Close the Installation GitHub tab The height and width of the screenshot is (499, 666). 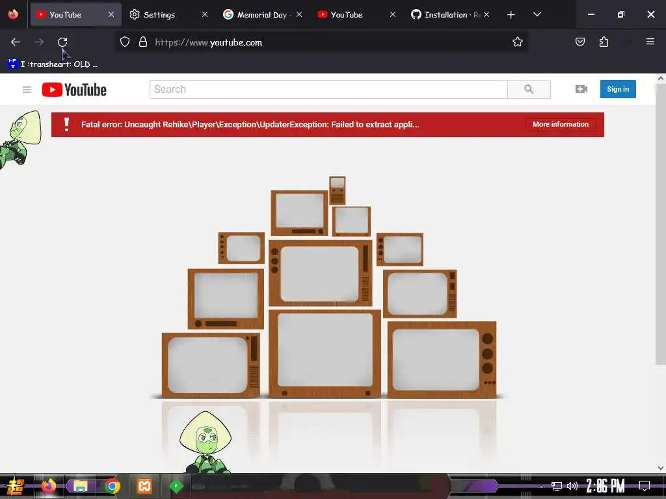[x=486, y=15]
